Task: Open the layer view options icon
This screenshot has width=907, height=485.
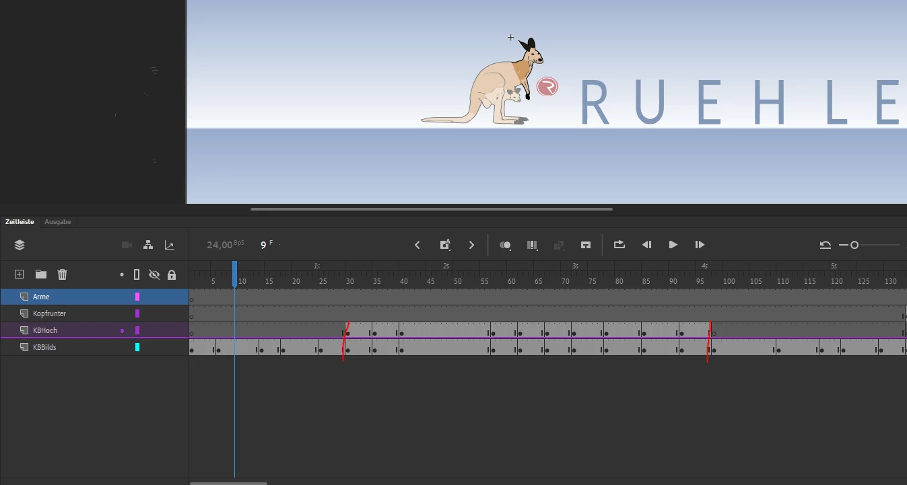Action: click(20, 245)
